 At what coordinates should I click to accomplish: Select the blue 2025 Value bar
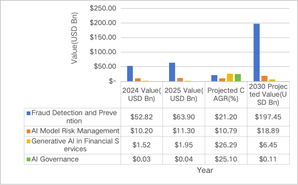tap(172, 72)
